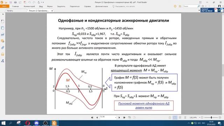Screen dimensions: 224x126
Task: Click the zoom in plus button
Action: point(220,118)
